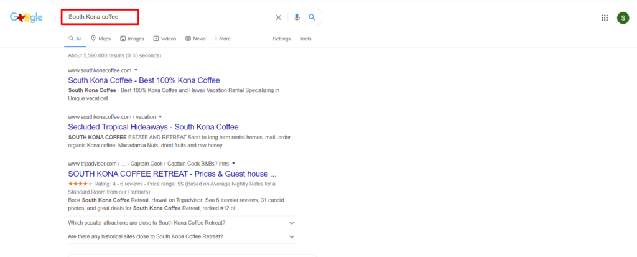637x257 pixels.
Task: Clear the search box with X
Action: point(278,17)
